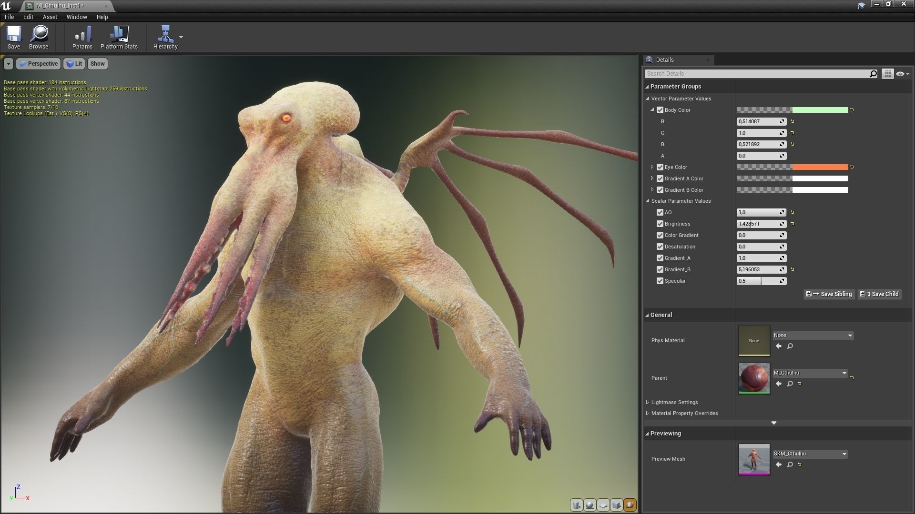Click the Save Child button
The image size is (915, 514).
[x=880, y=294]
